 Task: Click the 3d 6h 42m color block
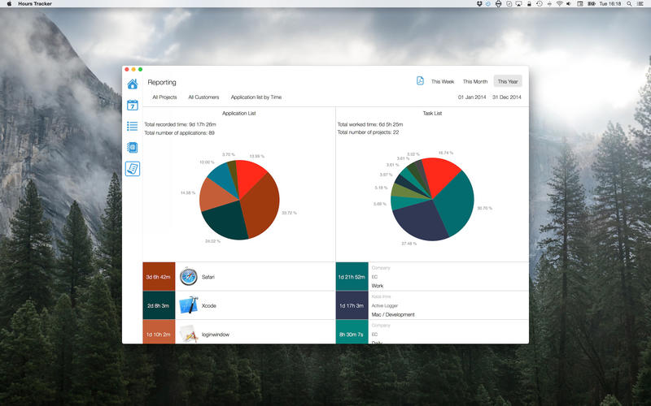[159, 276]
